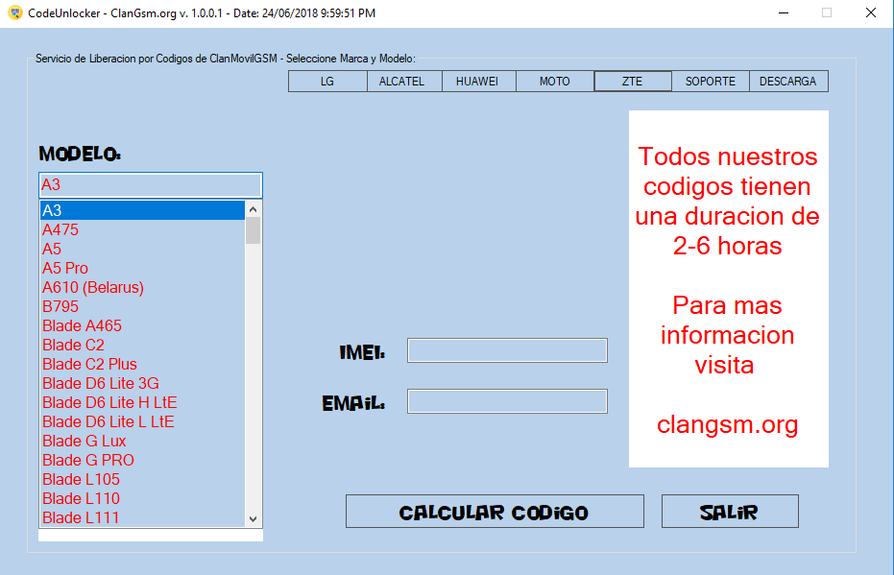Click the SALIR button

coord(730,512)
